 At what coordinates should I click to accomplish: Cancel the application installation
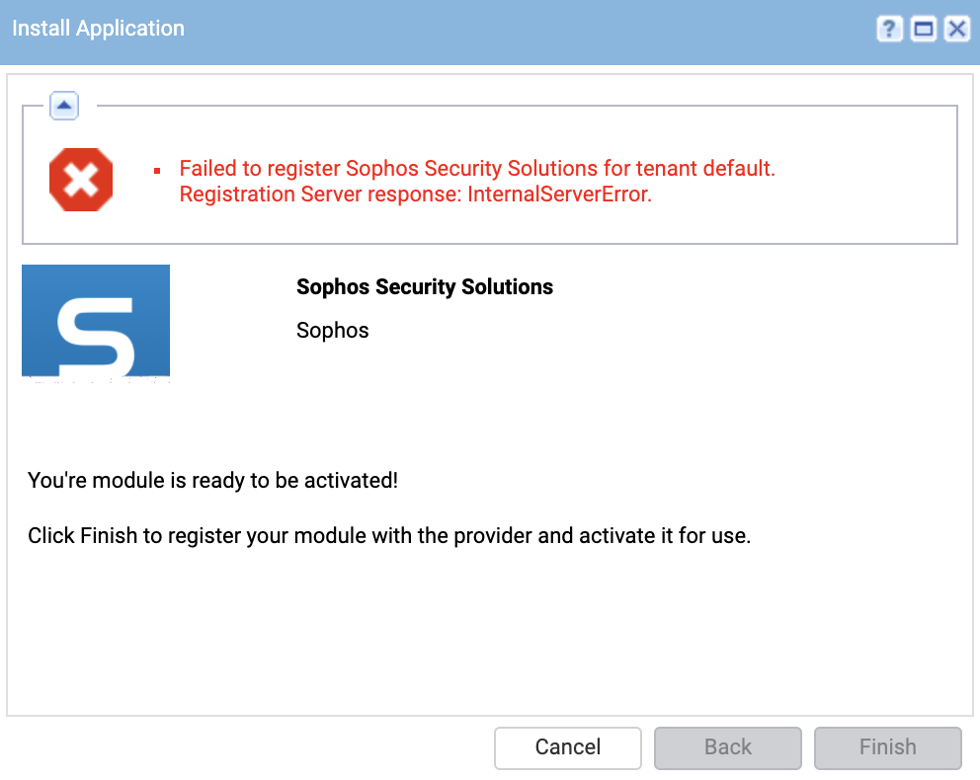click(567, 747)
